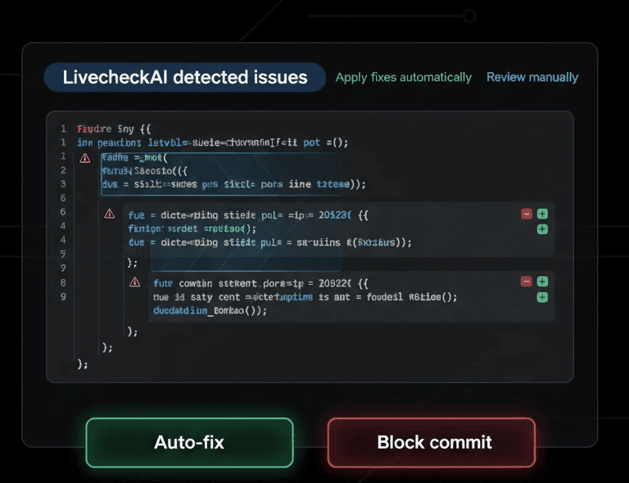Screen dimensions: 629x483
Task: Click the first code line ending with '{{'
Action: click(x=114, y=129)
